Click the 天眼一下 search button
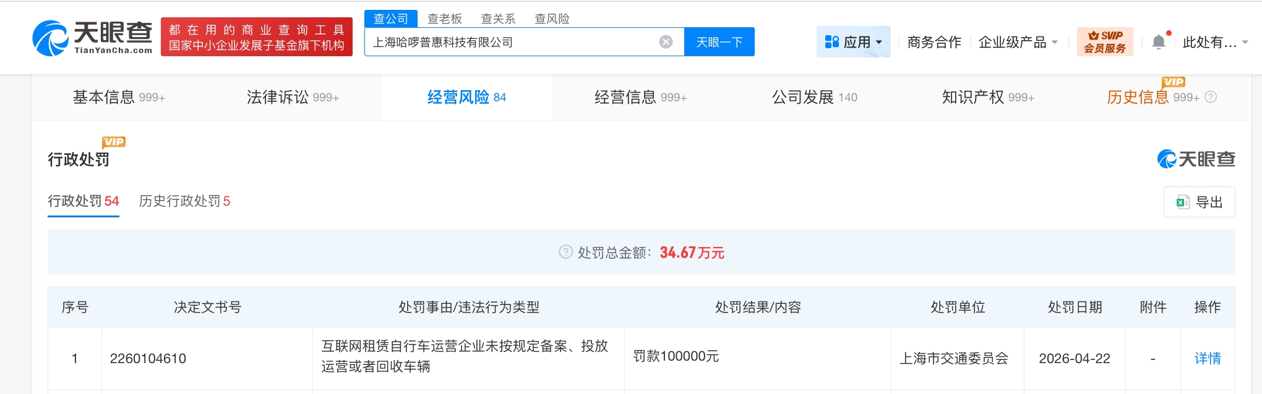The width and height of the screenshot is (1262, 394). [719, 42]
